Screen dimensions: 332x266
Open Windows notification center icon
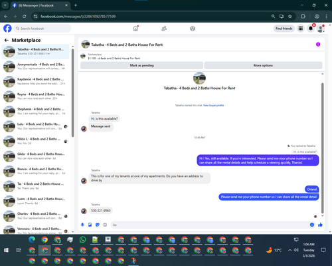coord(323,250)
